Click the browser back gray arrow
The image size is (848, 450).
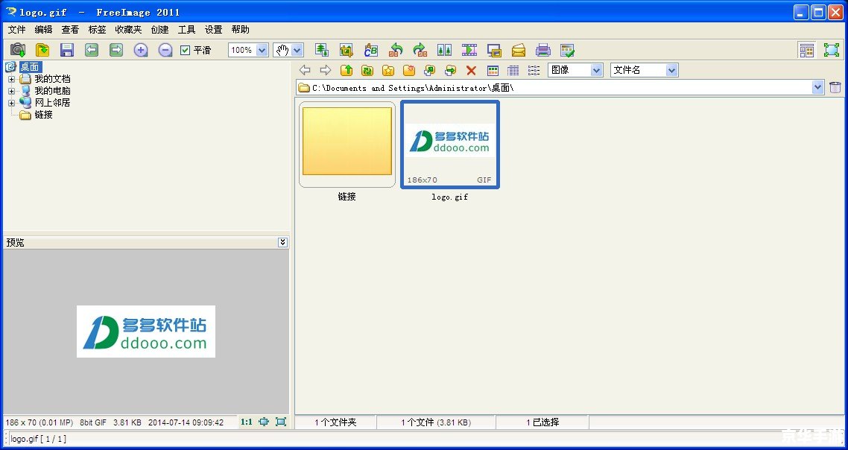(x=305, y=70)
